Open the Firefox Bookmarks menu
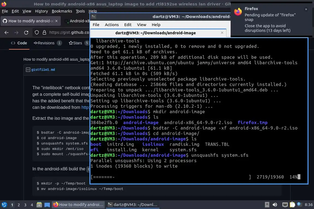The width and height of the screenshot is (314, 209). (x=62, y=11)
